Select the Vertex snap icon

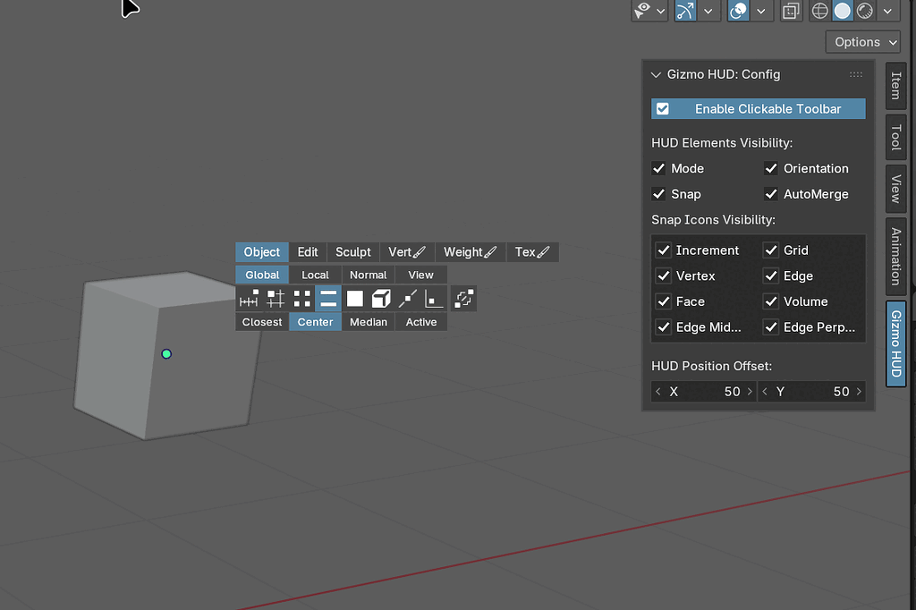302,299
